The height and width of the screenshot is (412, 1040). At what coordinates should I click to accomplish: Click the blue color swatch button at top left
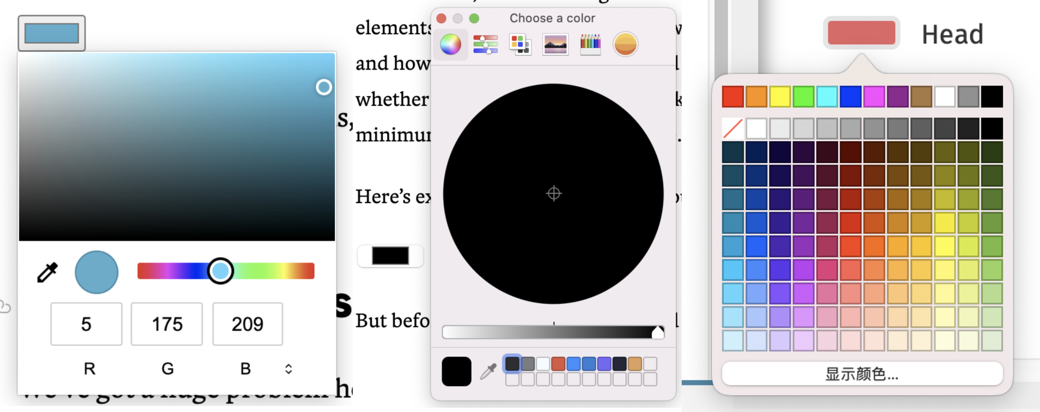tap(52, 33)
